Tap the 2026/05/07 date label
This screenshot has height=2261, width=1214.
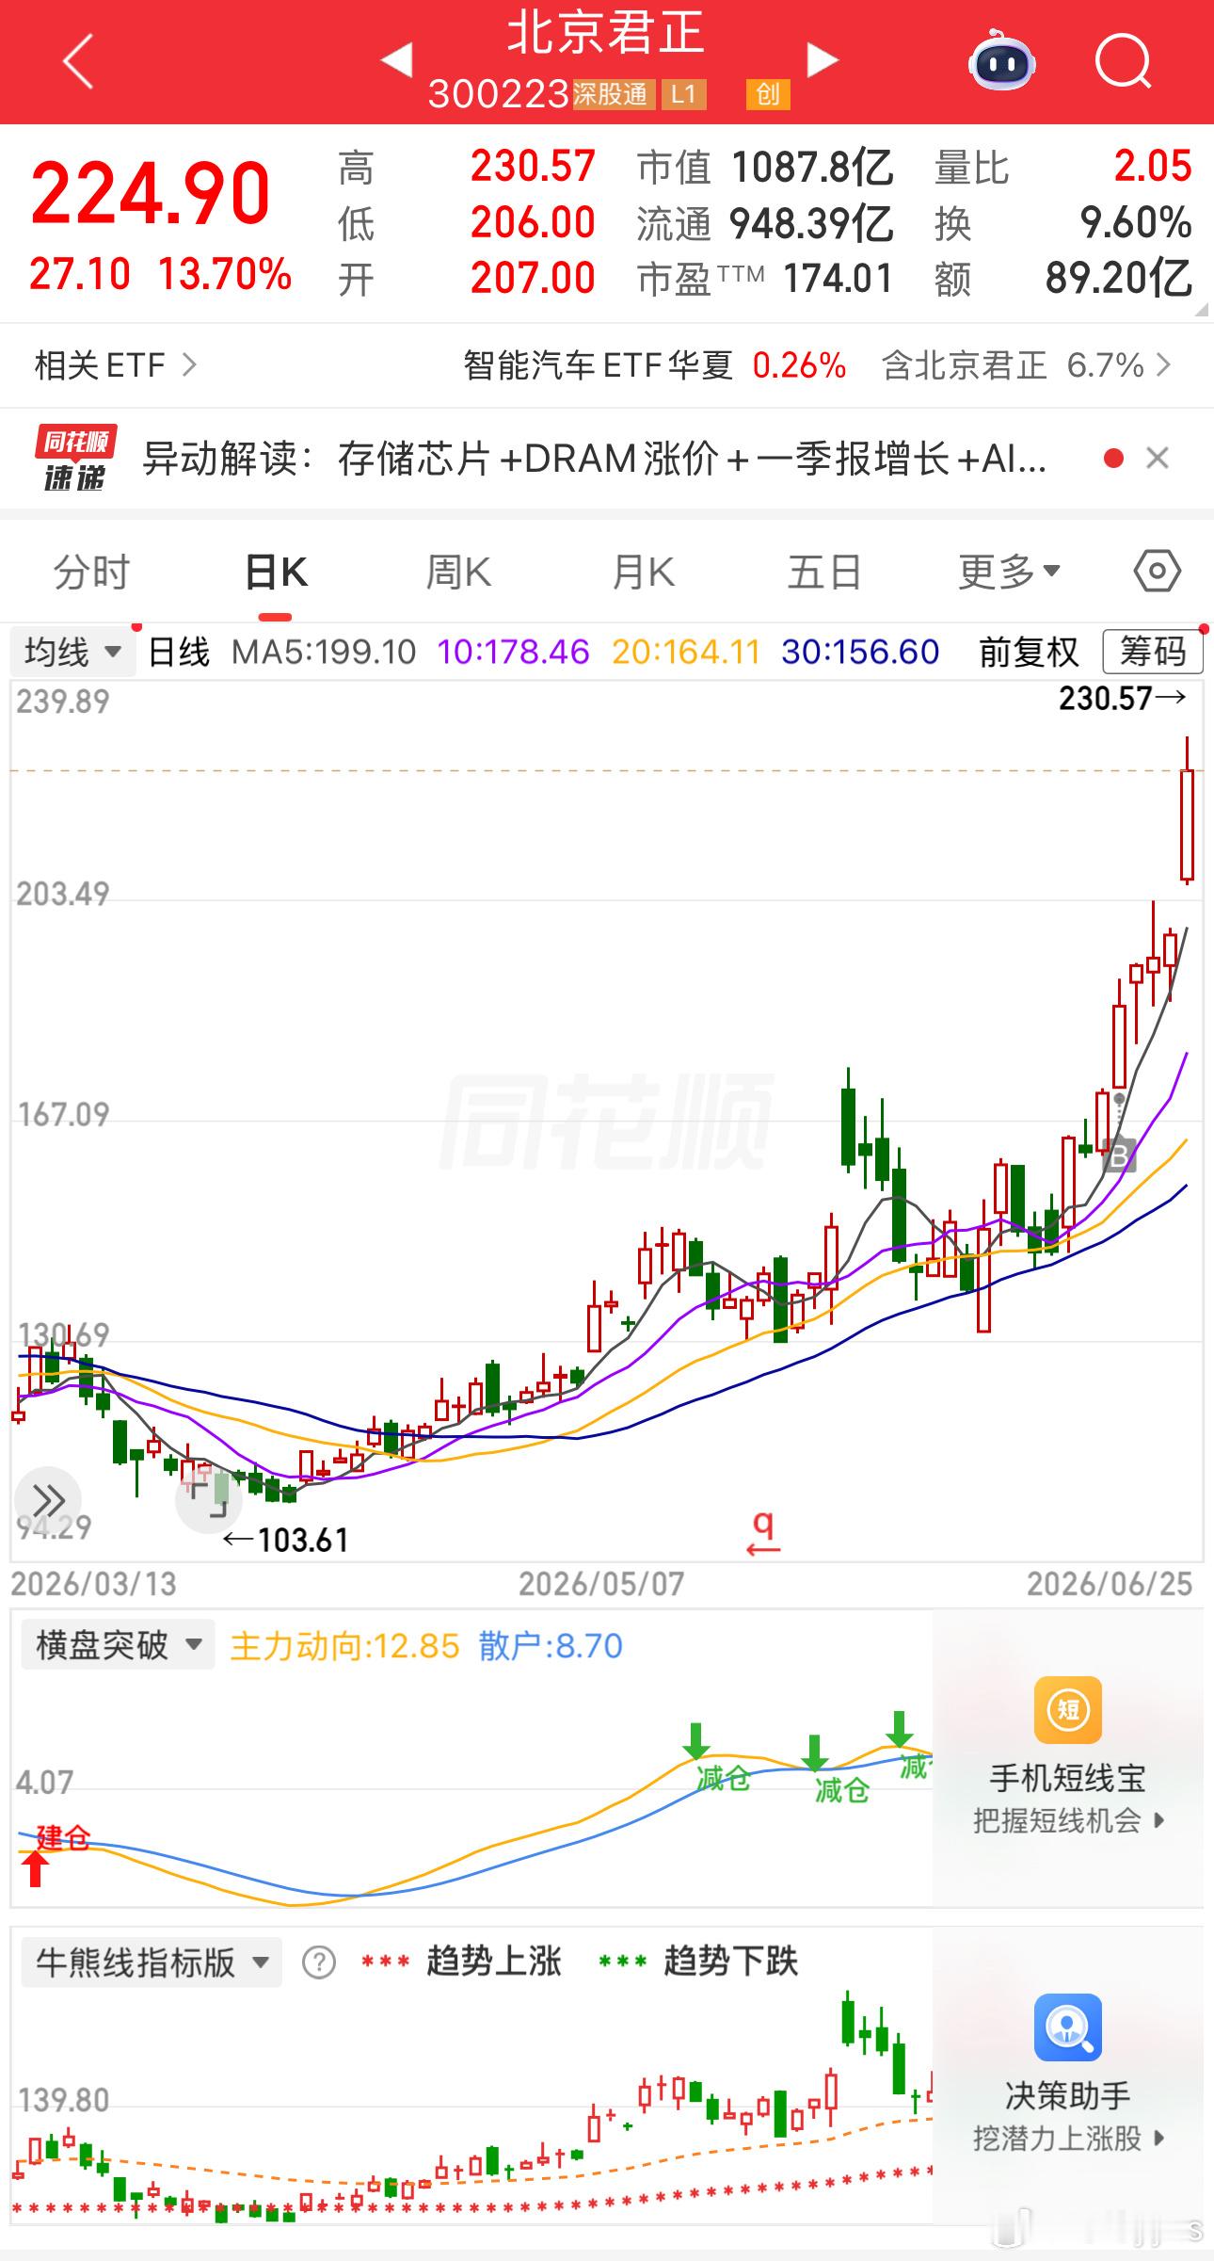pos(601,1583)
